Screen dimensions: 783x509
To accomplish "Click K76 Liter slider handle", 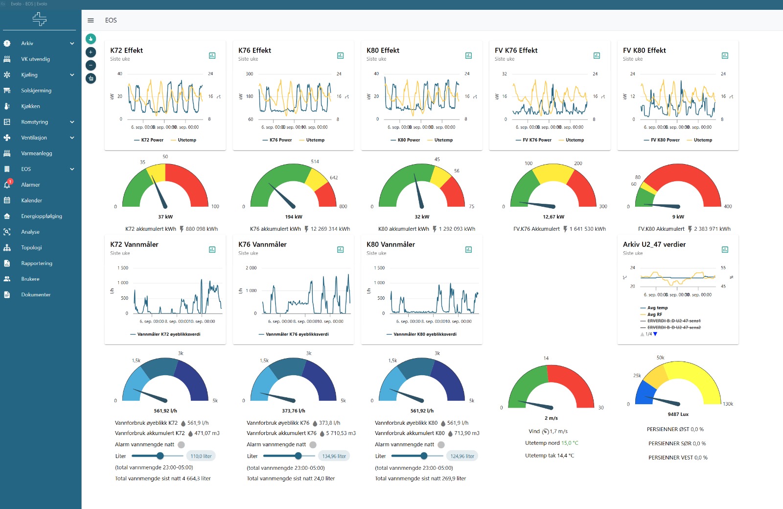I will (298, 456).
